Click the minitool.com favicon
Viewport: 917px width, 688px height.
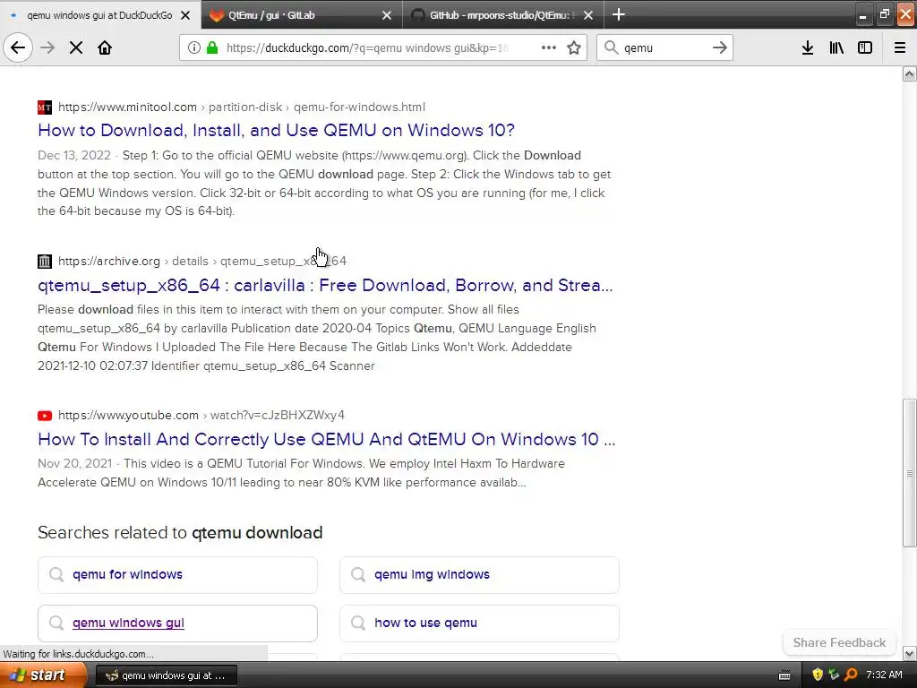tap(45, 107)
